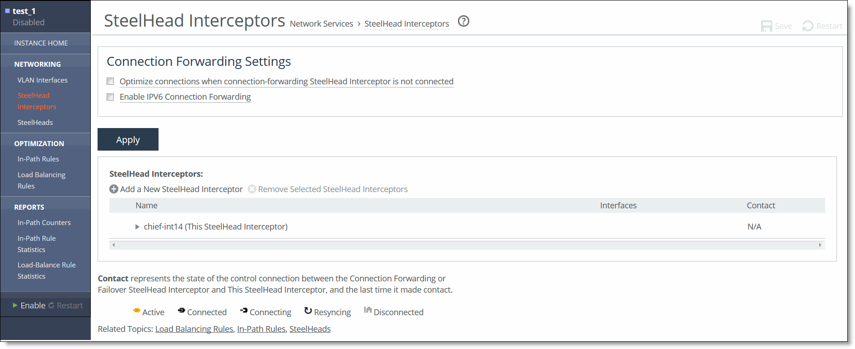Click the Active status legend icon
Screen dimensions: 855x349
click(137, 310)
